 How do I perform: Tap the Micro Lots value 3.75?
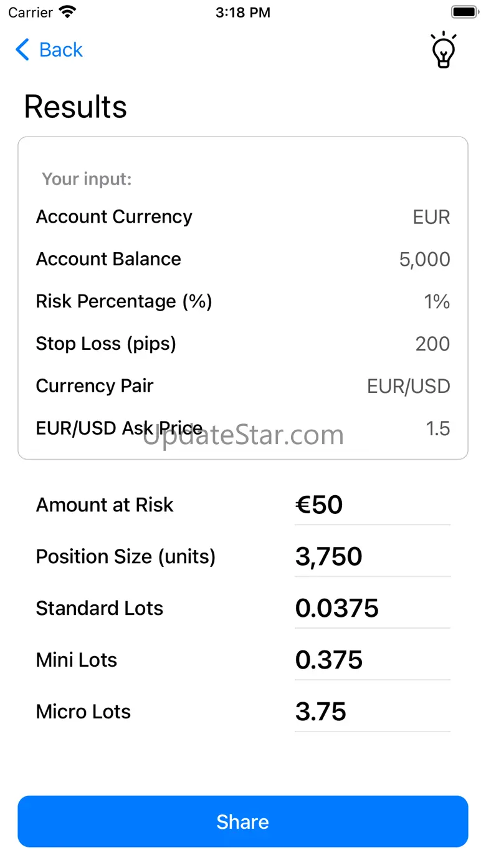click(x=320, y=712)
